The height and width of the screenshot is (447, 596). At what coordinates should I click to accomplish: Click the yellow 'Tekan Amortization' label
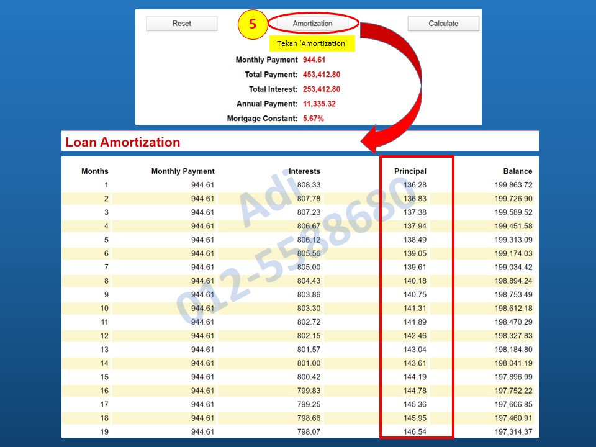312,43
